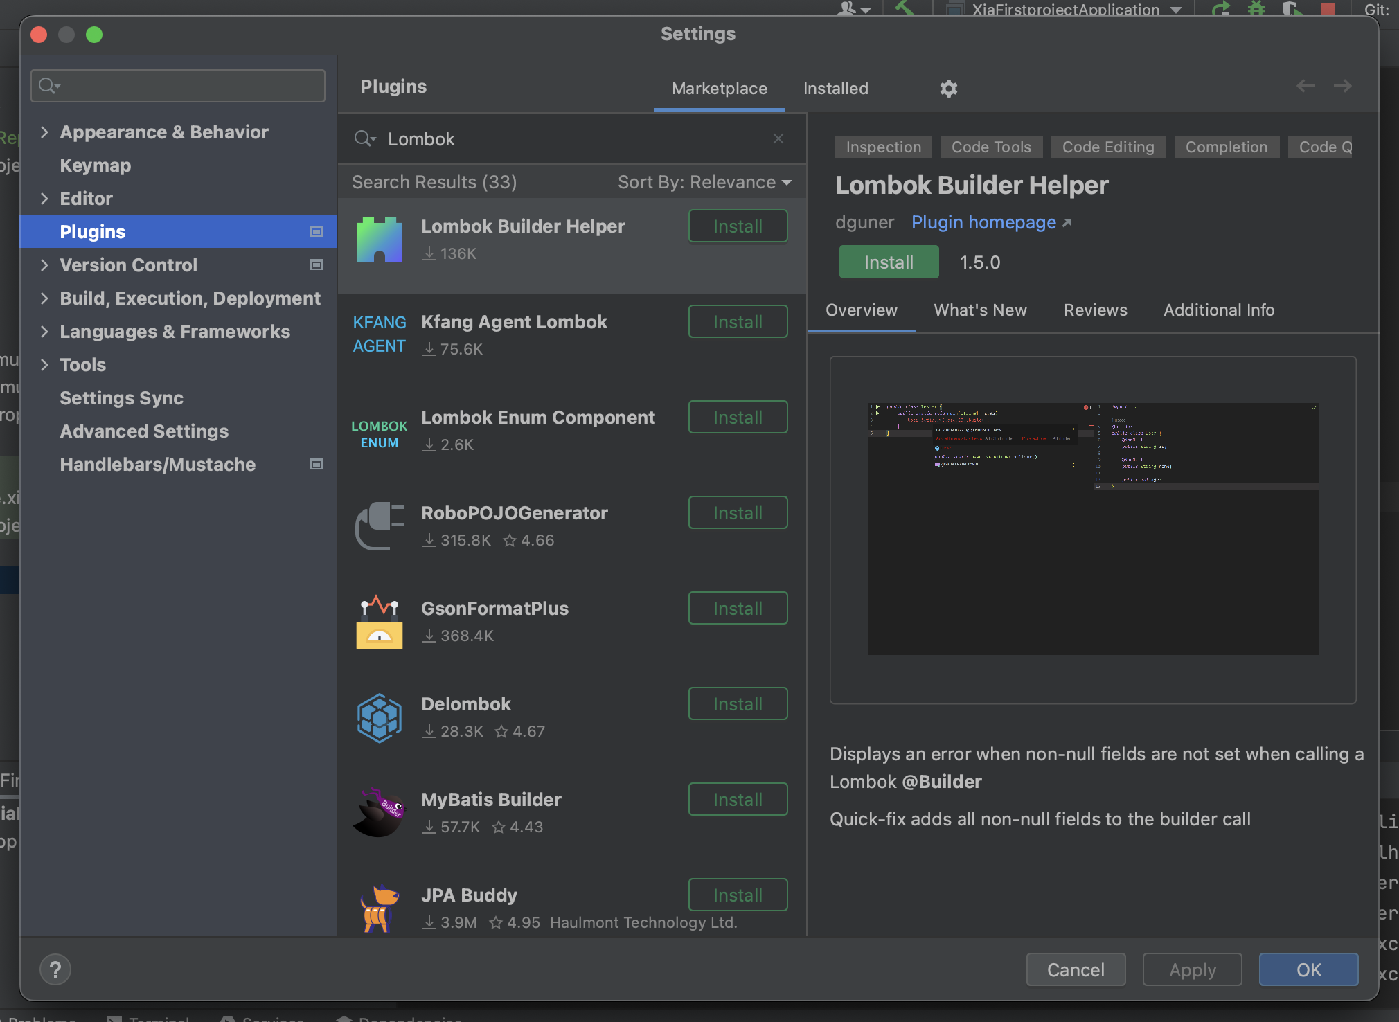The width and height of the screenshot is (1399, 1022).
Task: Click the project-level marker icon beside Plugins
Action: (317, 231)
